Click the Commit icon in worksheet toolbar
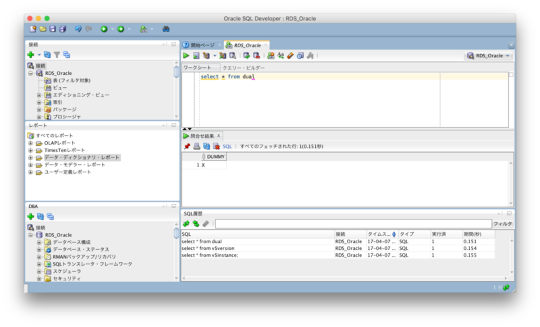540x327 pixels. click(247, 56)
